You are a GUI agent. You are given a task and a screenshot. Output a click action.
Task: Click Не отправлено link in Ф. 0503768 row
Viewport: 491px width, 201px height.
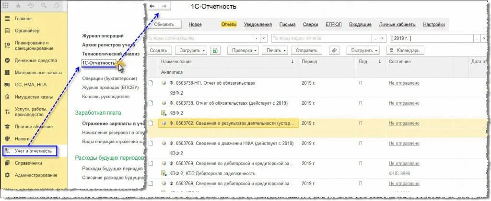[404, 144]
